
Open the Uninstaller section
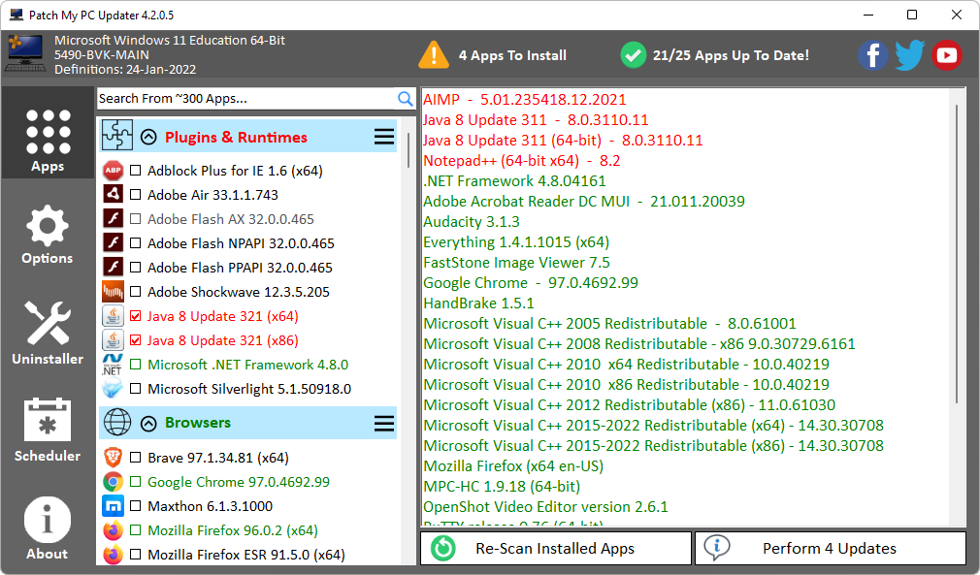click(x=48, y=333)
